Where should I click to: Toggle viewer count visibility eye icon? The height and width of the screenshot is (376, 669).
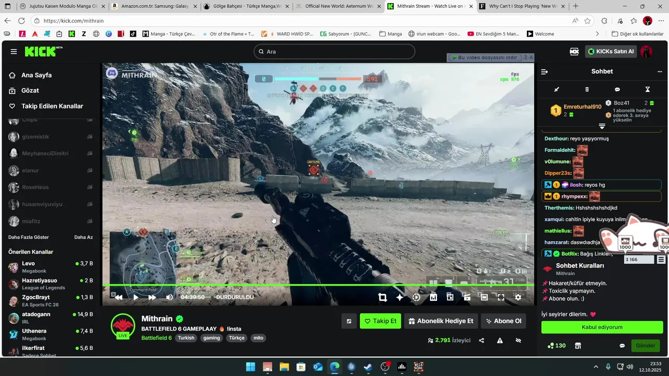[x=518, y=340]
